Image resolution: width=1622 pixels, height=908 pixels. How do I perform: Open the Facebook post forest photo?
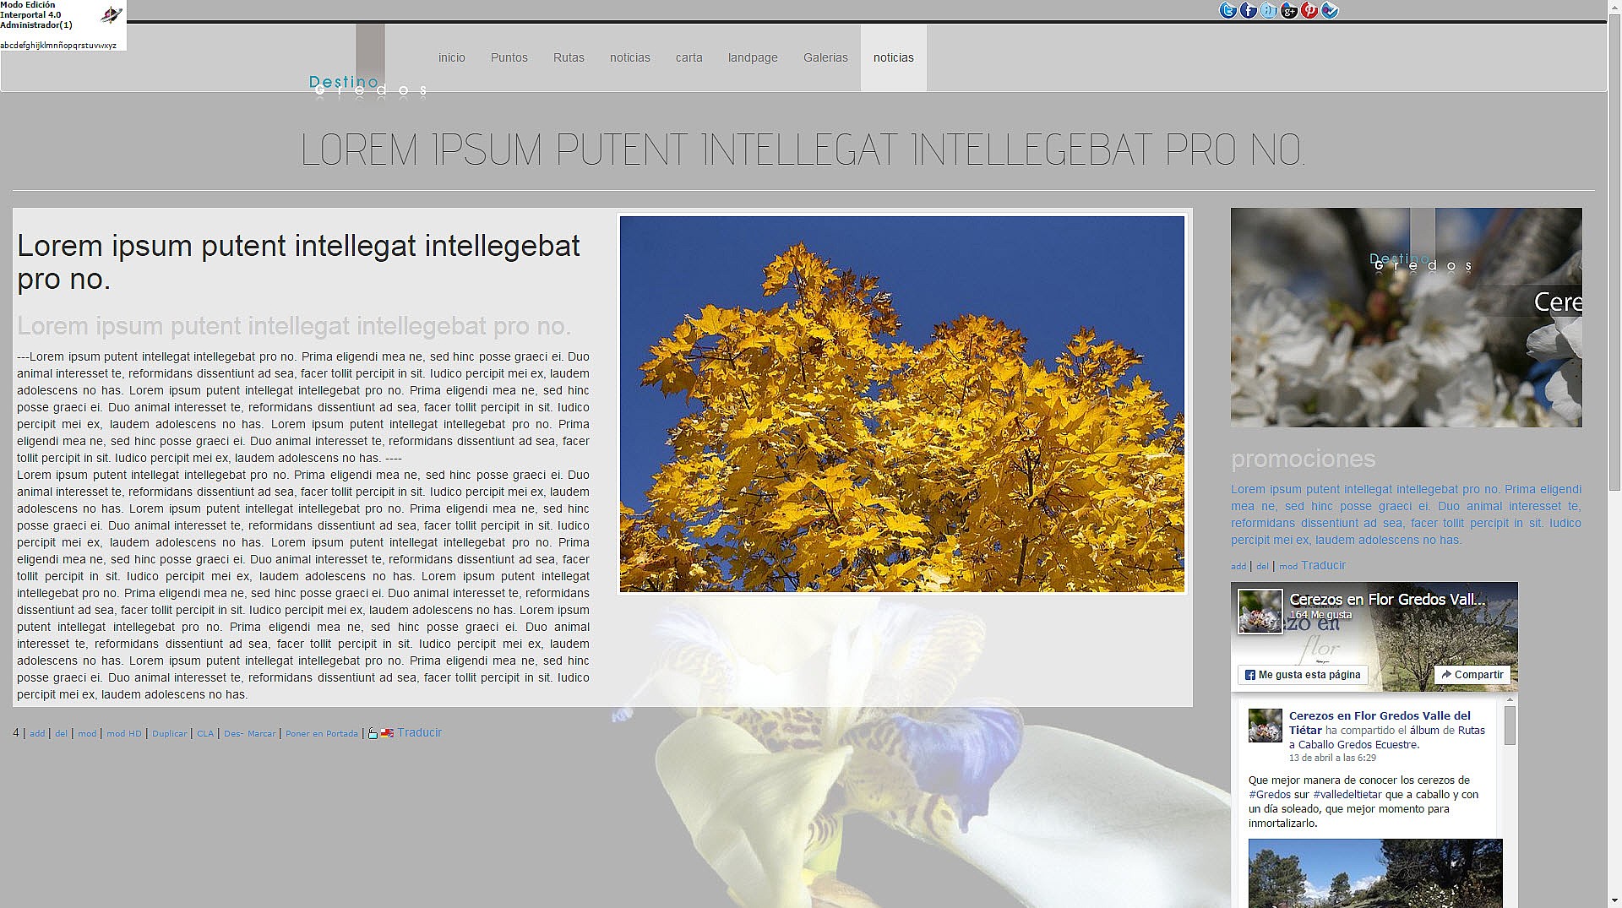click(x=1375, y=873)
